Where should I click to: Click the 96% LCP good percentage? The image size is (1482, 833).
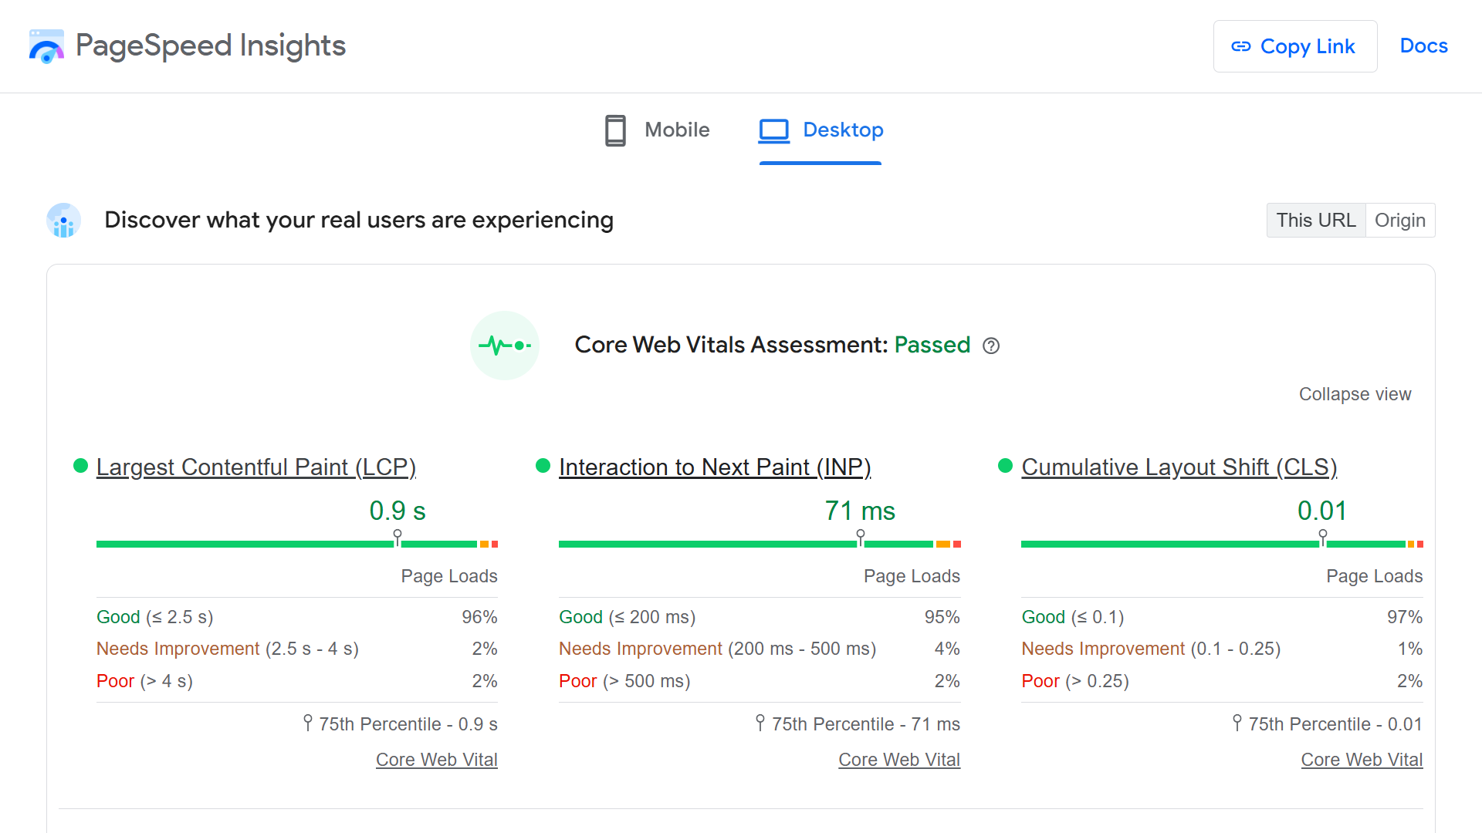point(479,617)
